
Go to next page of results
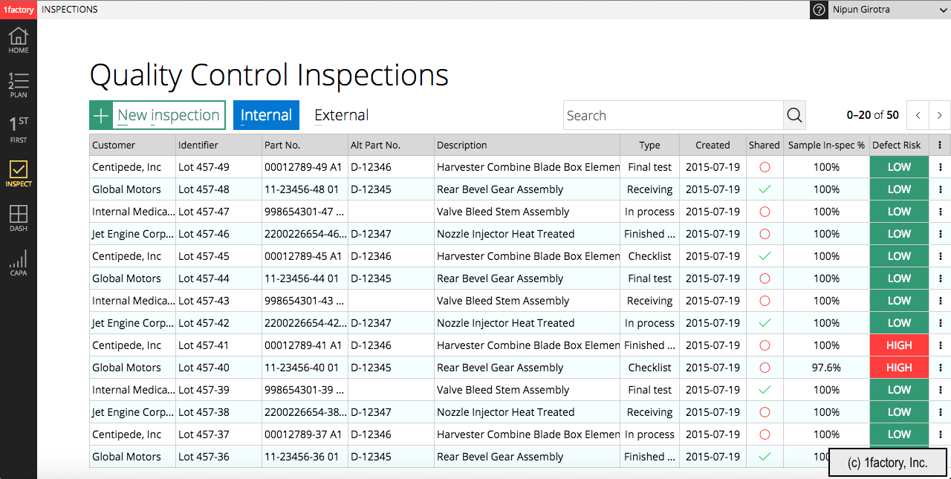click(940, 115)
